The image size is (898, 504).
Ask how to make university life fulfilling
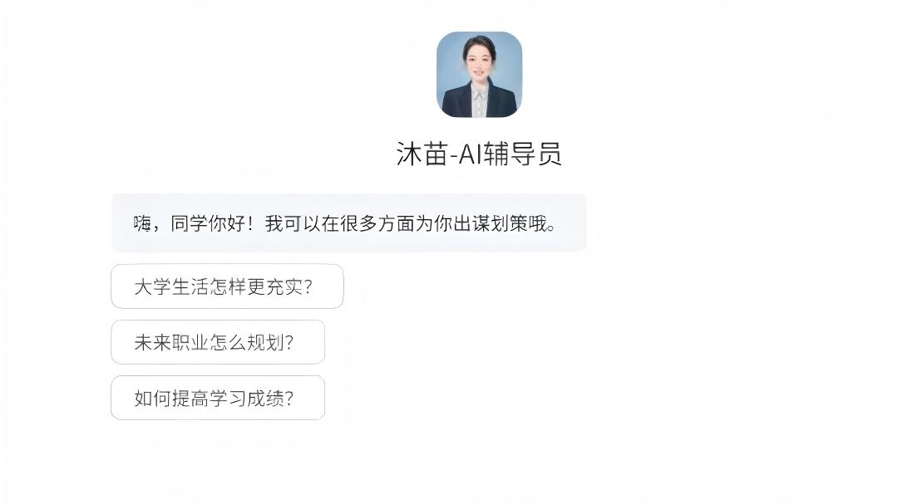[x=227, y=286]
